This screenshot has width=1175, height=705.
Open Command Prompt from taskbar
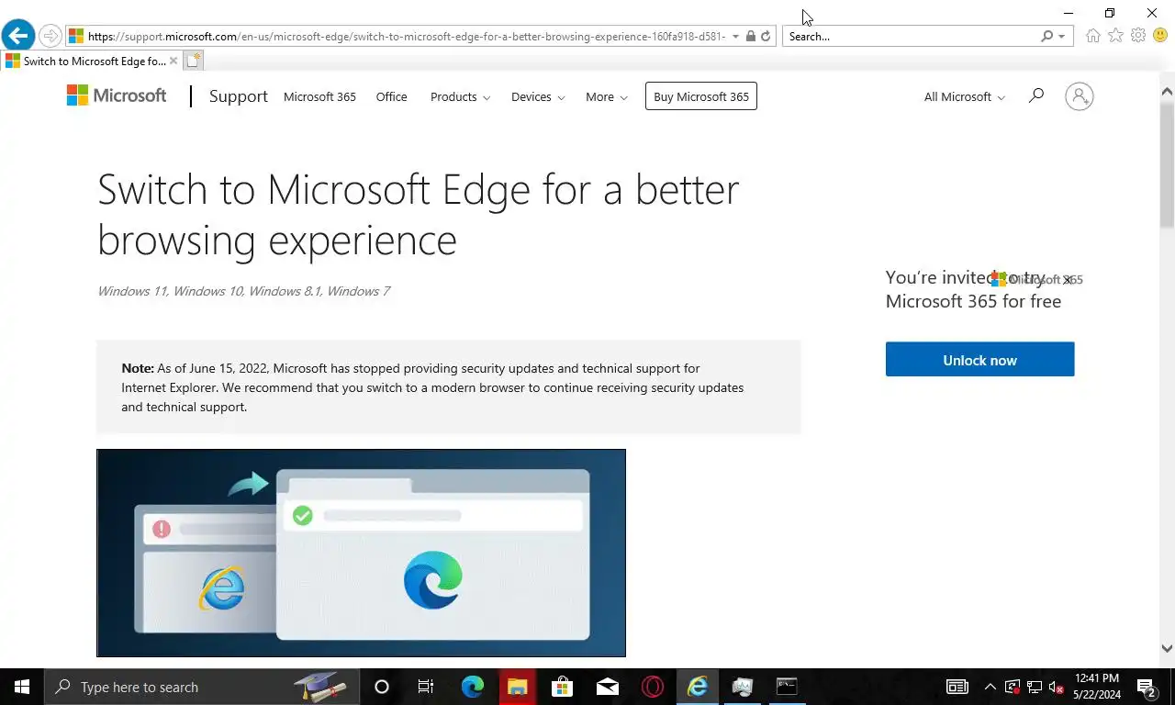(x=787, y=687)
